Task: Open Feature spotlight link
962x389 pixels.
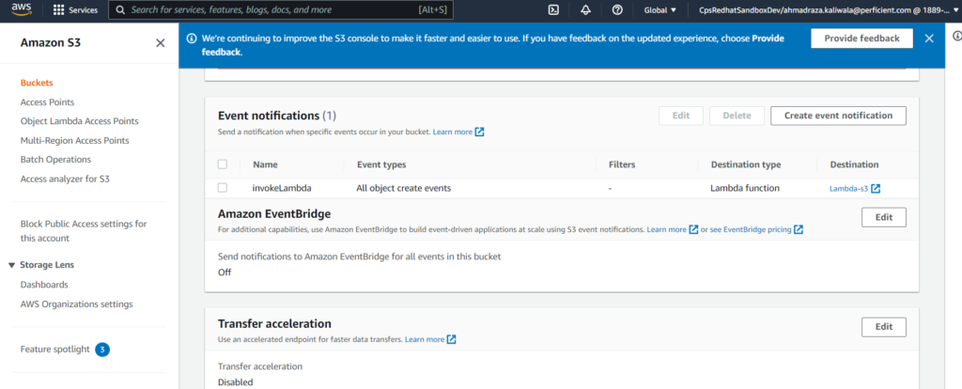Action: (x=55, y=350)
